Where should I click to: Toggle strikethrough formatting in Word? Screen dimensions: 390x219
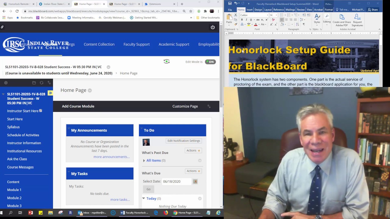(258, 20)
